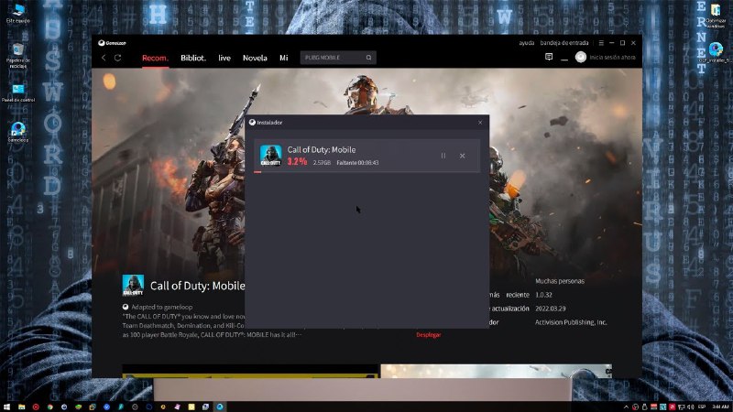Open the messages chat icon
The width and height of the screenshot is (733, 412).
pyautogui.click(x=549, y=57)
